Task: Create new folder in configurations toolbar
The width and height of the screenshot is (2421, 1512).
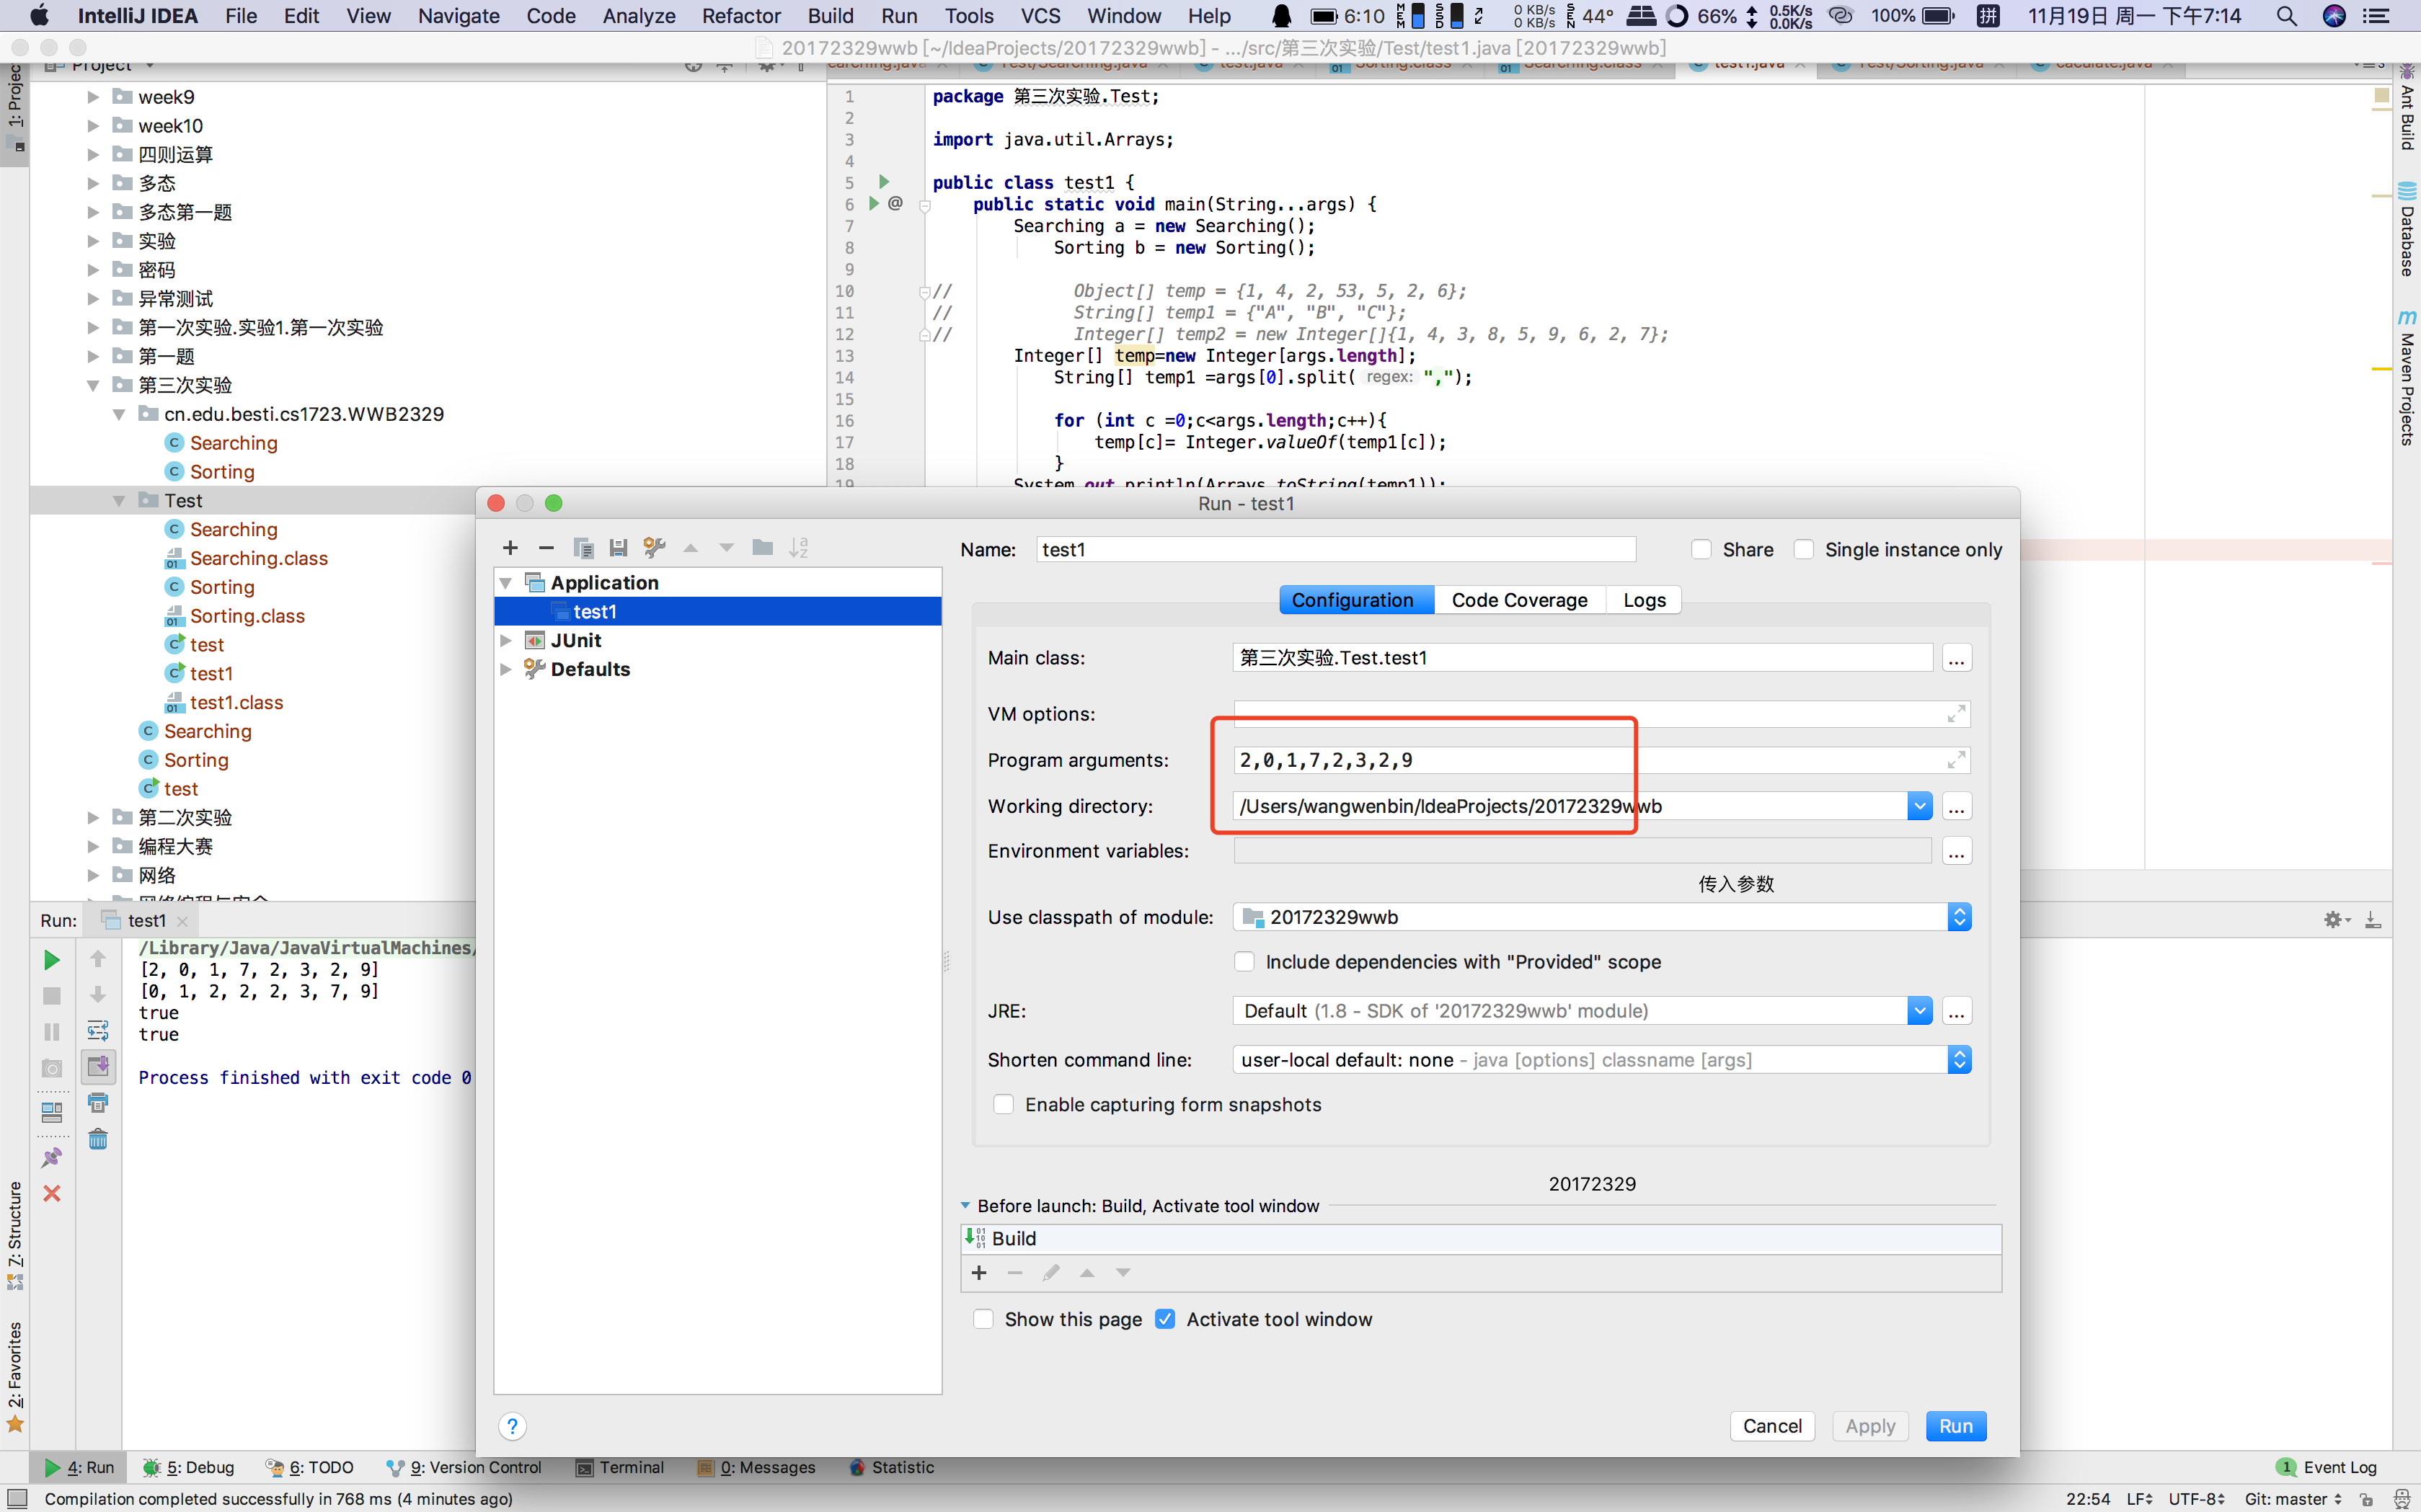Action: click(x=762, y=548)
